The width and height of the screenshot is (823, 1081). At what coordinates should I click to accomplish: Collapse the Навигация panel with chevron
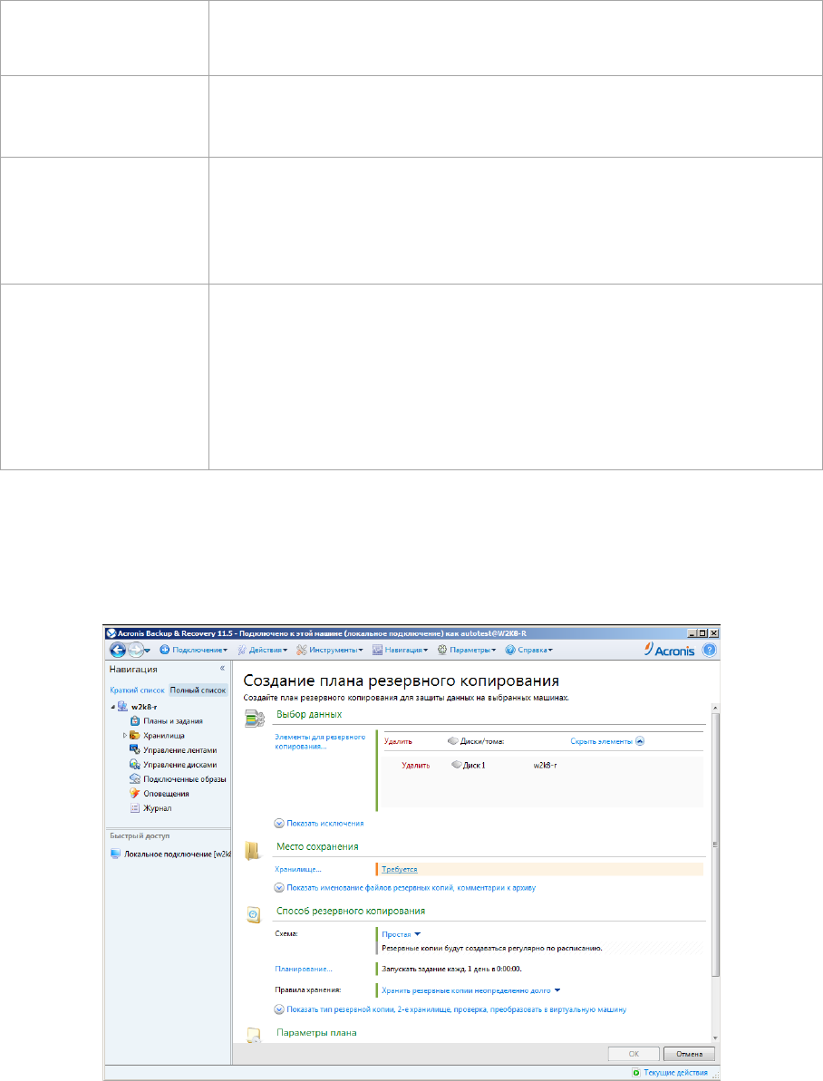(222, 668)
